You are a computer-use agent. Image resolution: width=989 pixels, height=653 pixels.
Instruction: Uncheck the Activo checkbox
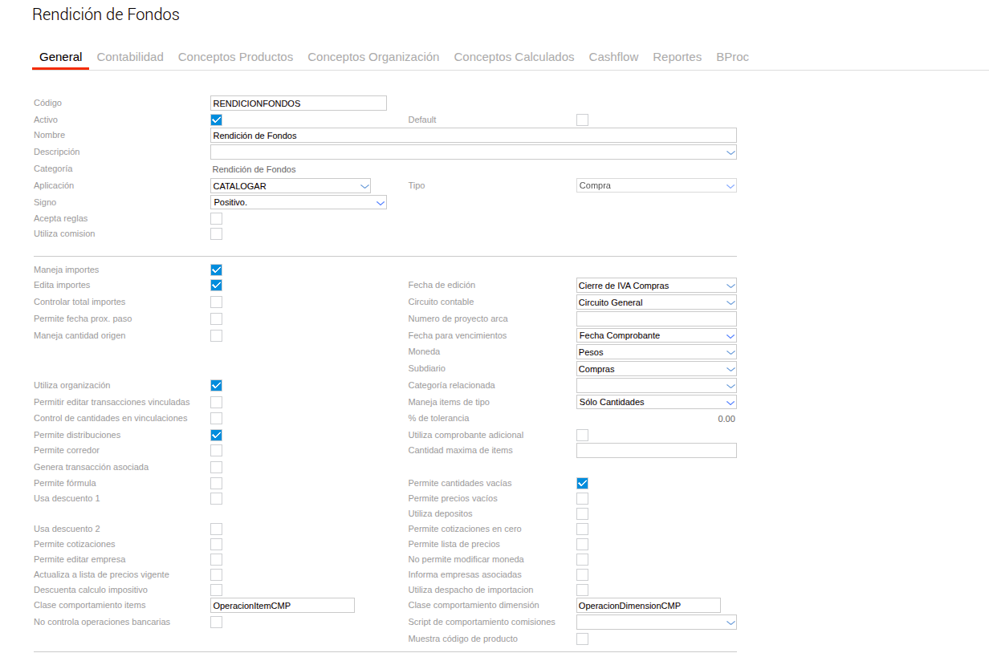click(216, 120)
